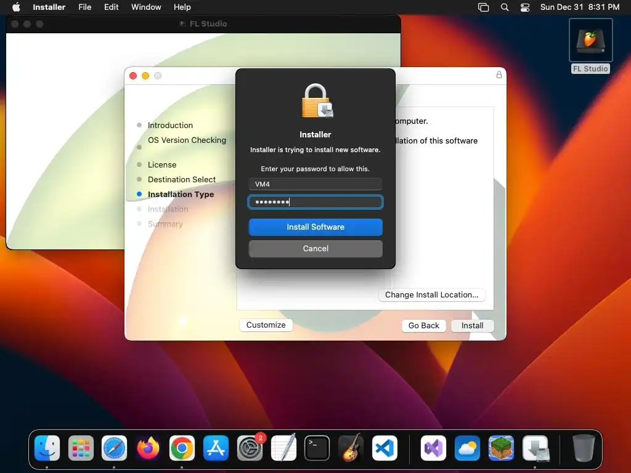Close the installer window with red button
This screenshot has height=473, width=631.
click(133, 76)
